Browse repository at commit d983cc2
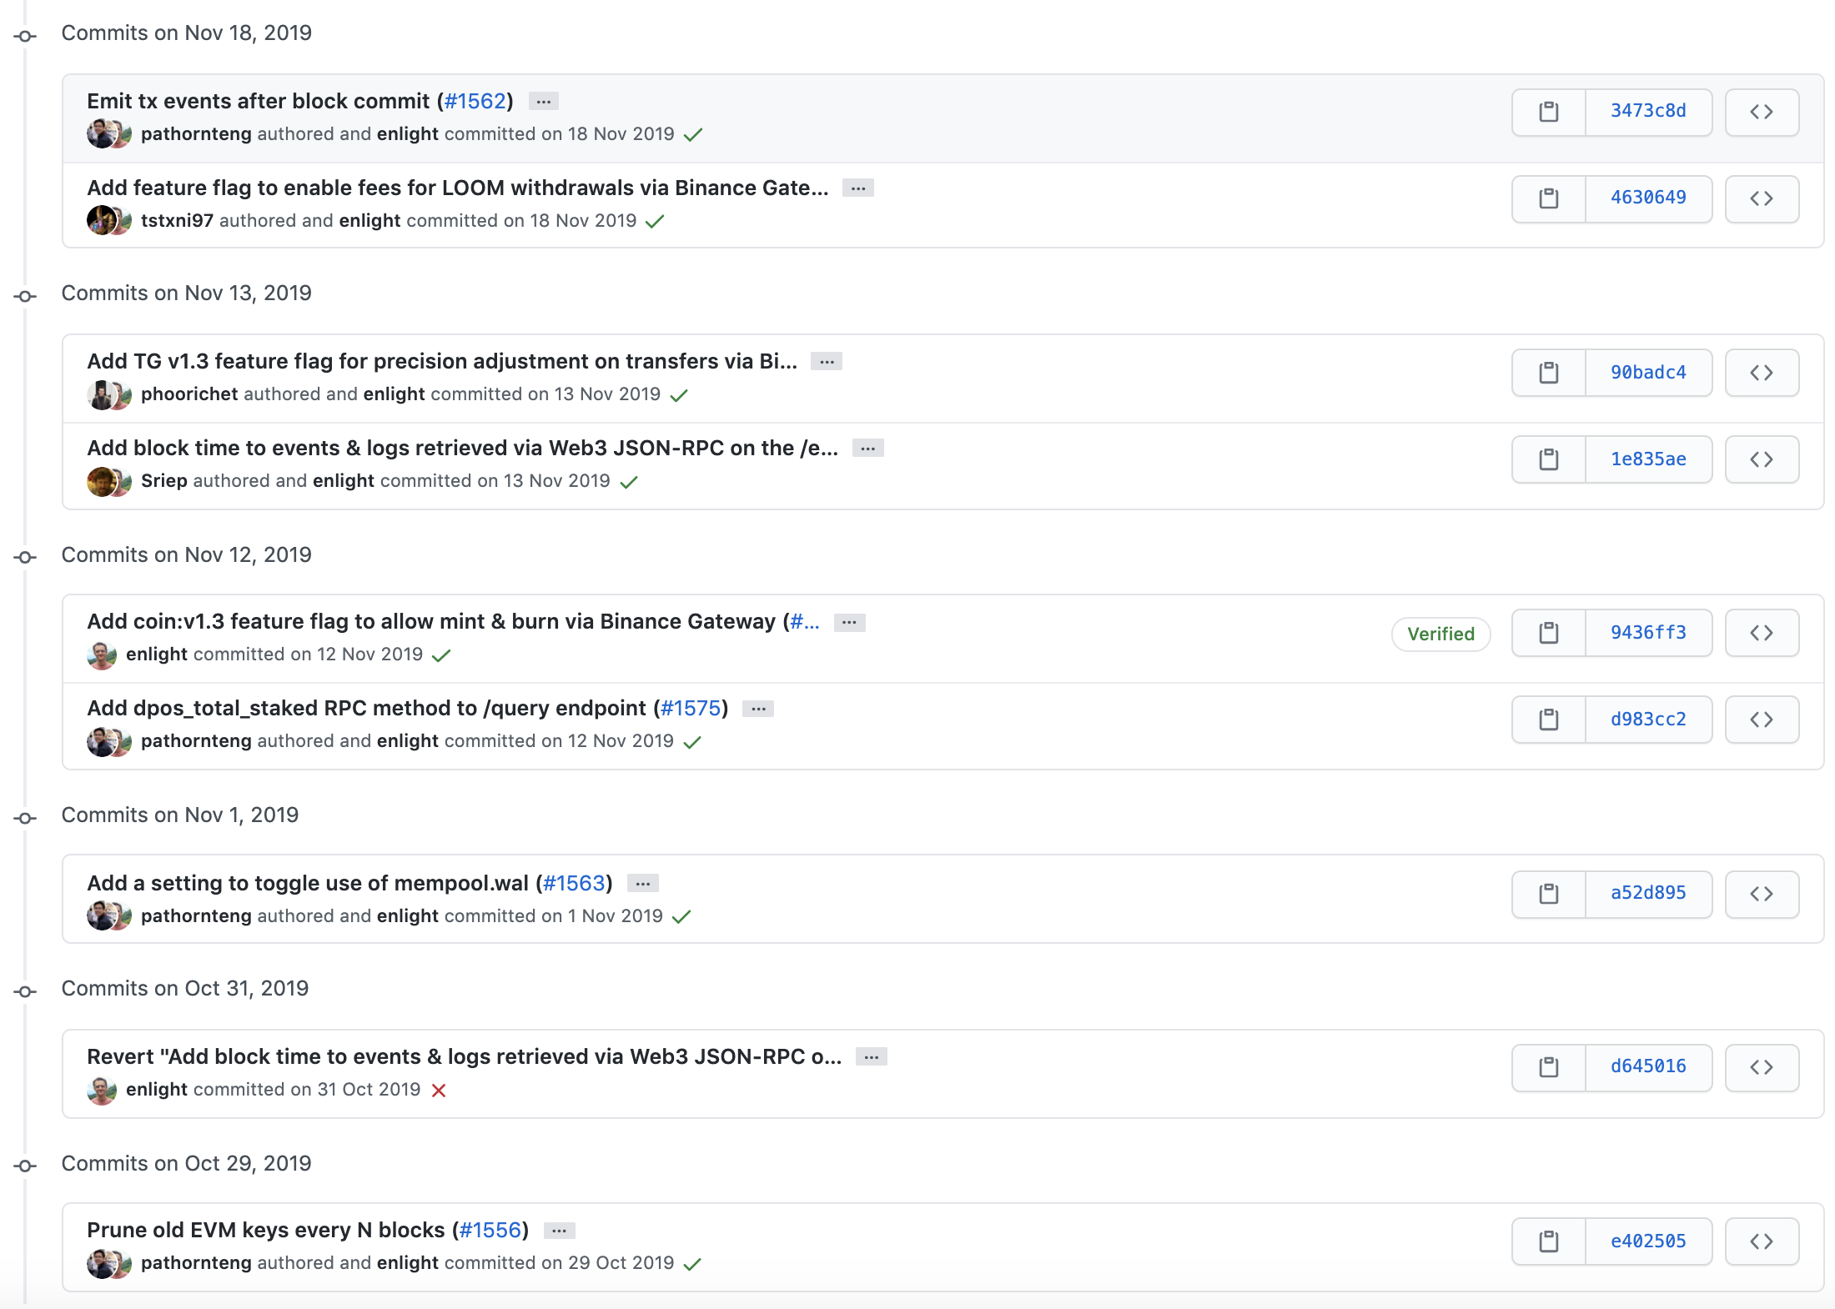Image resolution: width=1835 pixels, height=1309 pixels. coord(1761,720)
